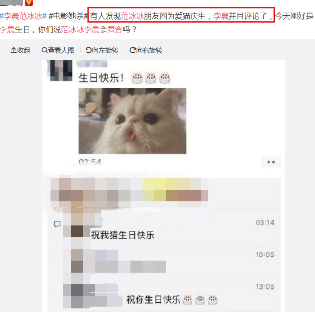Click the comment 祝你生日快乐 with cakes
The width and height of the screenshot is (315, 312).
[x=172, y=300]
